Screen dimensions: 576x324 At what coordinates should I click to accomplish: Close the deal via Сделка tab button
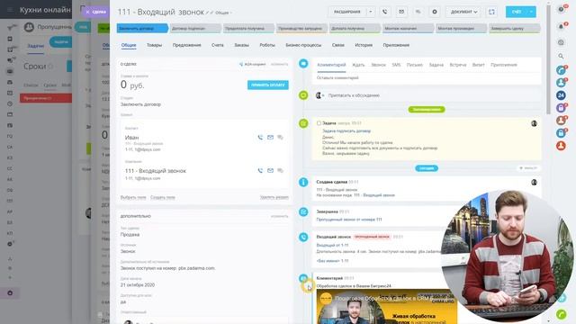tap(95, 12)
